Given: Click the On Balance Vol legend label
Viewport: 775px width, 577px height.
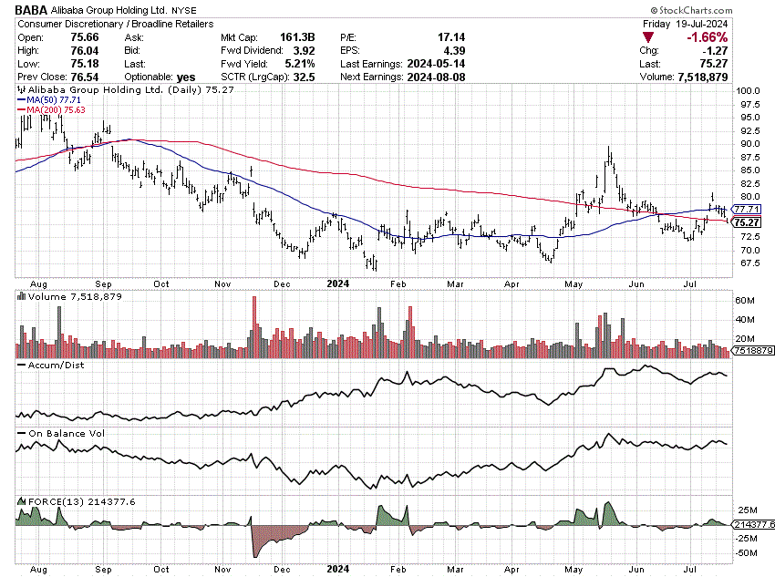Looking at the screenshot, I should [x=67, y=433].
